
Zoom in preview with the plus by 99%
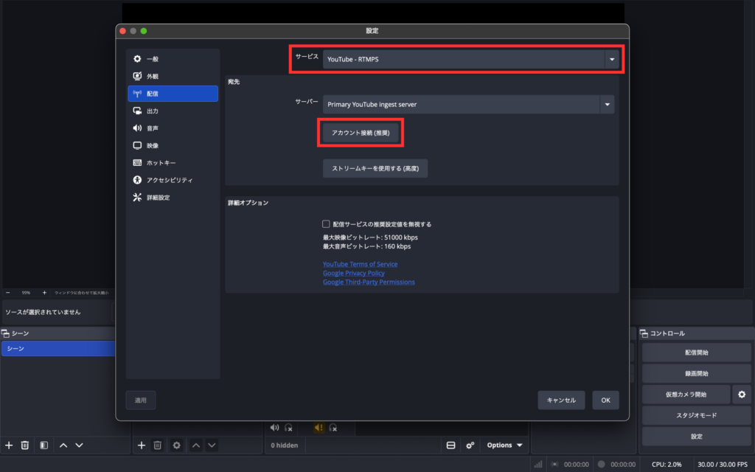tap(44, 292)
